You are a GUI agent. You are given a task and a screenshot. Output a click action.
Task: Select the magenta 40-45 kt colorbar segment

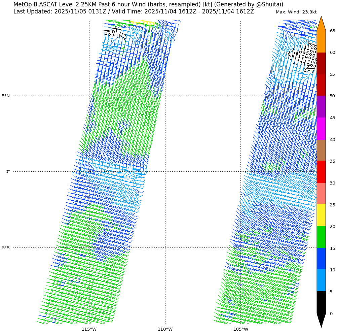tap(321, 129)
